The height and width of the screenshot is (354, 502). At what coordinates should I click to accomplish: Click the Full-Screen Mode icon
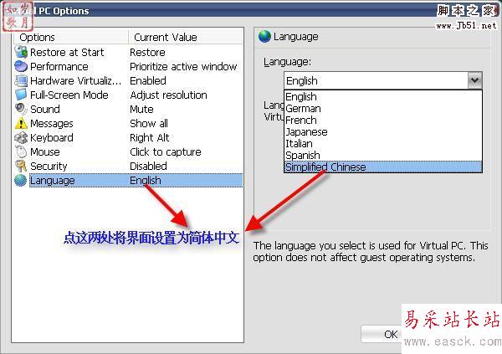point(21,95)
